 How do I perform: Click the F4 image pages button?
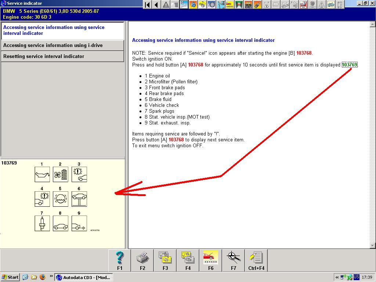pos(188,261)
